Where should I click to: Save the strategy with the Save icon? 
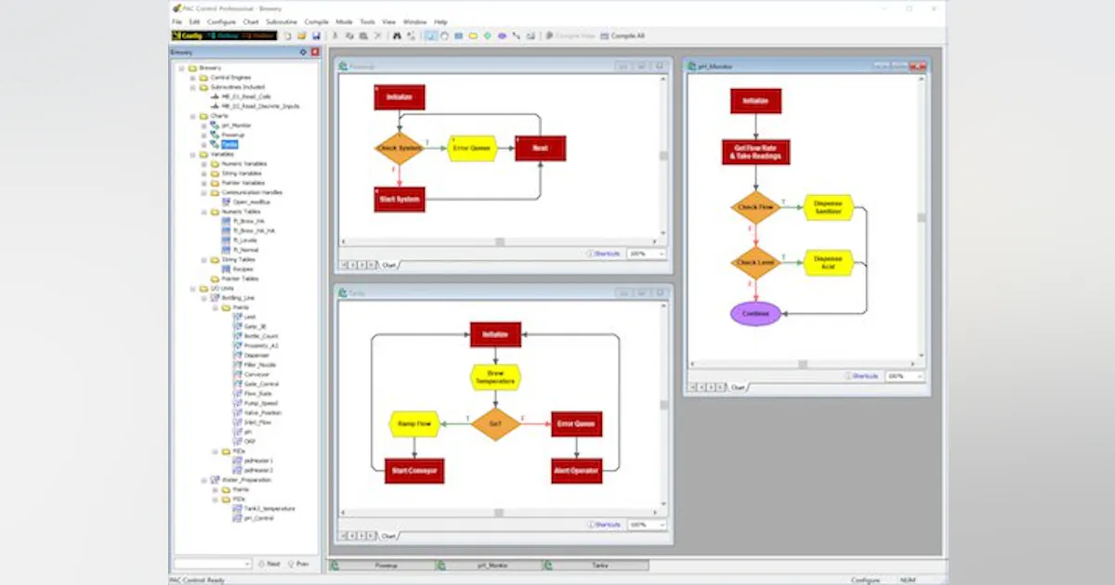pos(316,35)
